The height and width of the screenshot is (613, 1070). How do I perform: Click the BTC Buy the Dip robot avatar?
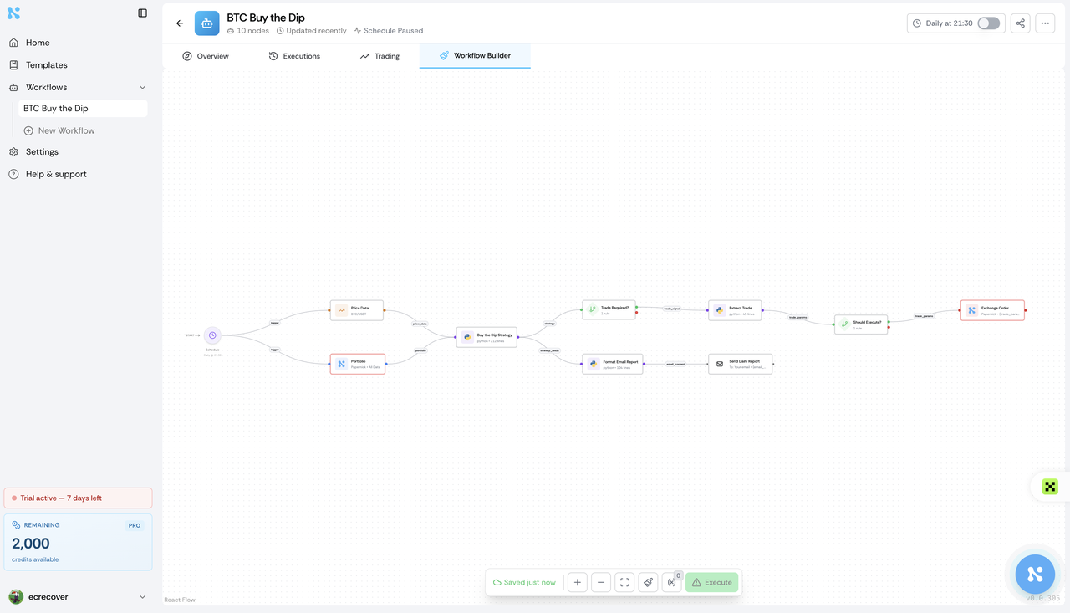(206, 23)
